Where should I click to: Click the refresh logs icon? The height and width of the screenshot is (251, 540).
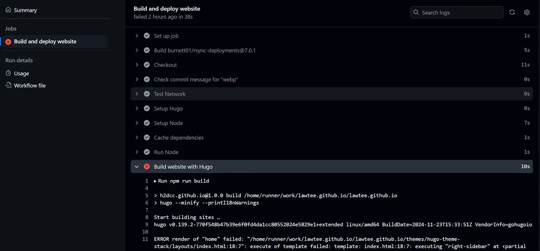click(512, 12)
